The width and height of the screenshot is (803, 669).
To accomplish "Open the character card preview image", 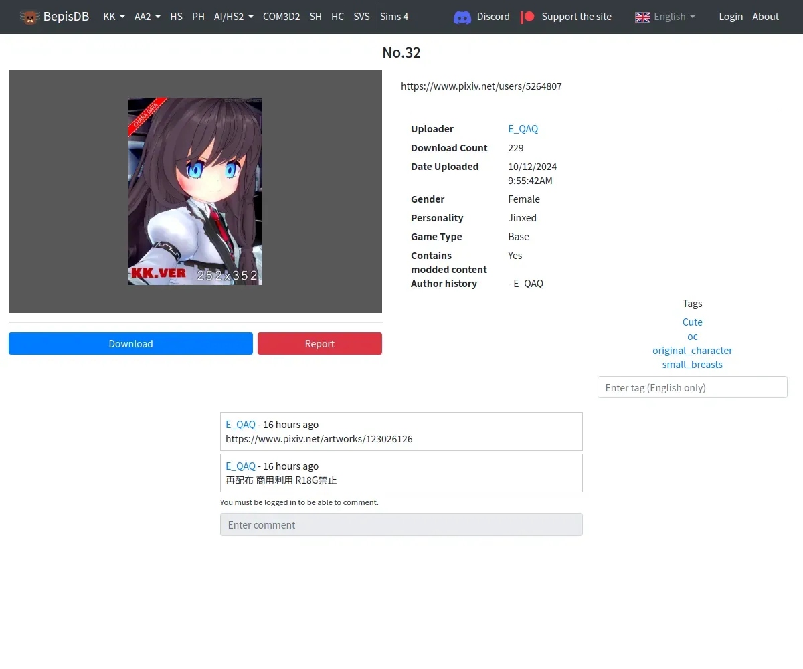I will (x=195, y=191).
